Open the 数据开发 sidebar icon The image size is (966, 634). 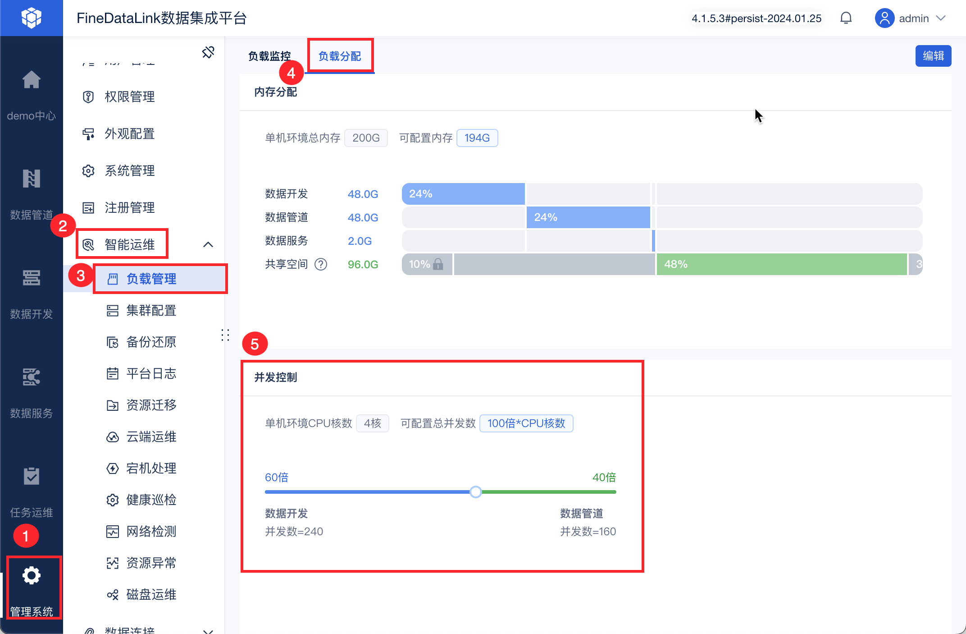tap(31, 278)
